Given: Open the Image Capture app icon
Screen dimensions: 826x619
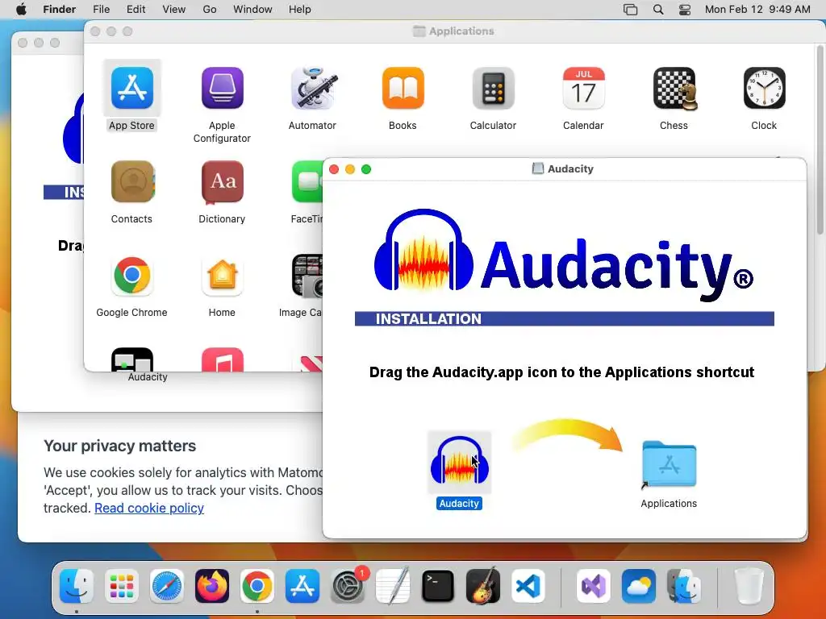Looking at the screenshot, I should tap(307, 276).
